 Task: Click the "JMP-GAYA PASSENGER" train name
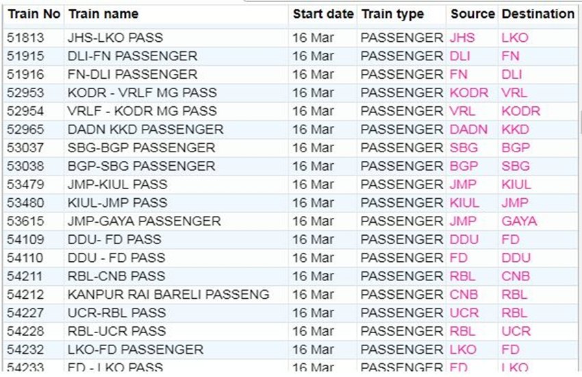[144, 221]
